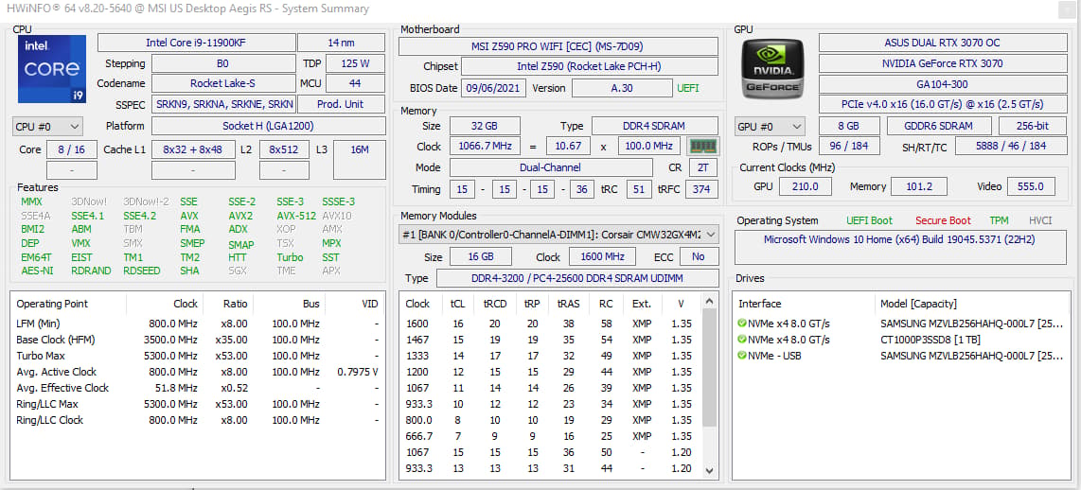The image size is (1081, 490).
Task: Click the HVCI label
Action: coord(1040,220)
